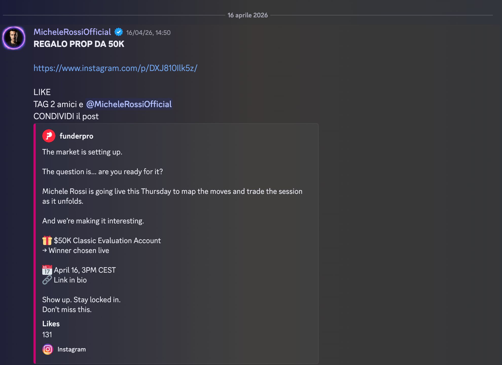Click the "Don't miss this." line
502x365 pixels.
67,309
